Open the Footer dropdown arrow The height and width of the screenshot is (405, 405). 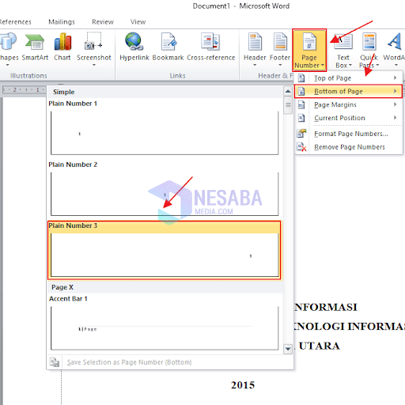tap(280, 65)
